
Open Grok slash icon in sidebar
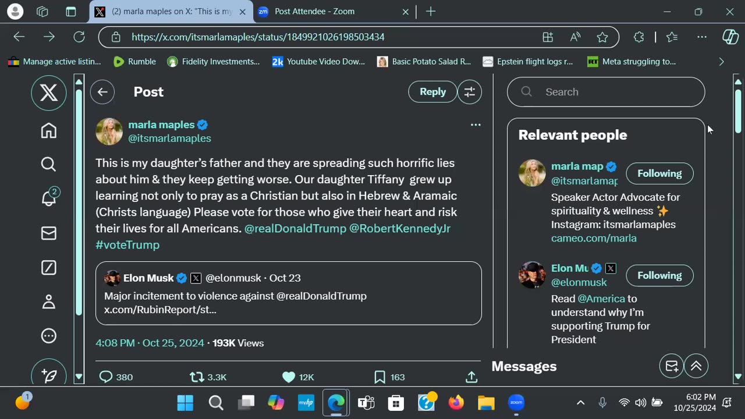(x=49, y=267)
